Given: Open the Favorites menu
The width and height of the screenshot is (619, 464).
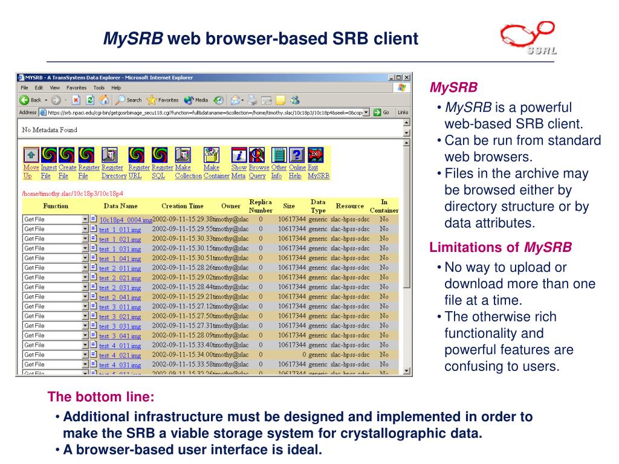Looking at the screenshot, I should coord(77,88).
